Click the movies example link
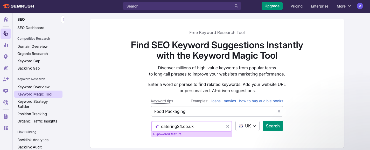Image resolution: width=370 pixels, height=150 pixels. [230, 101]
